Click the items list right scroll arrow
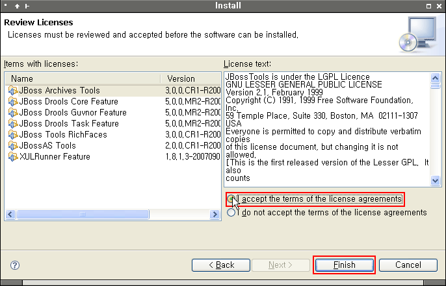Image resolution: width=446 pixels, height=286 pixels. tap(215, 214)
